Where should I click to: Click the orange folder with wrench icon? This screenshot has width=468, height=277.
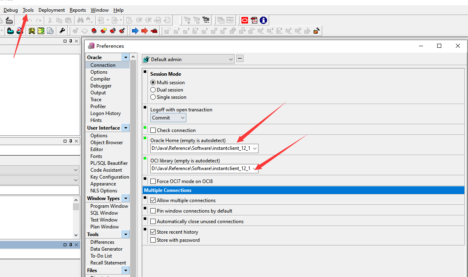click(x=317, y=31)
